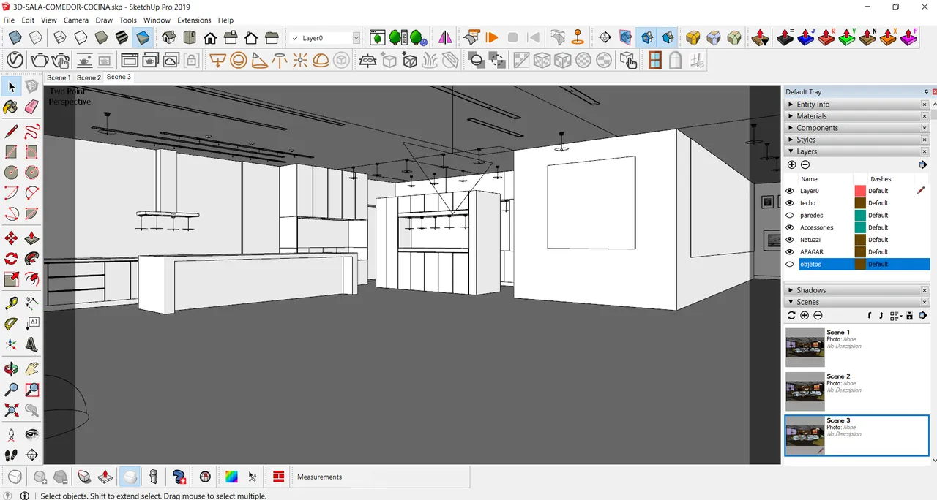The image size is (937, 500).
Task: Add a new scene with plus button
Action: tap(805, 316)
